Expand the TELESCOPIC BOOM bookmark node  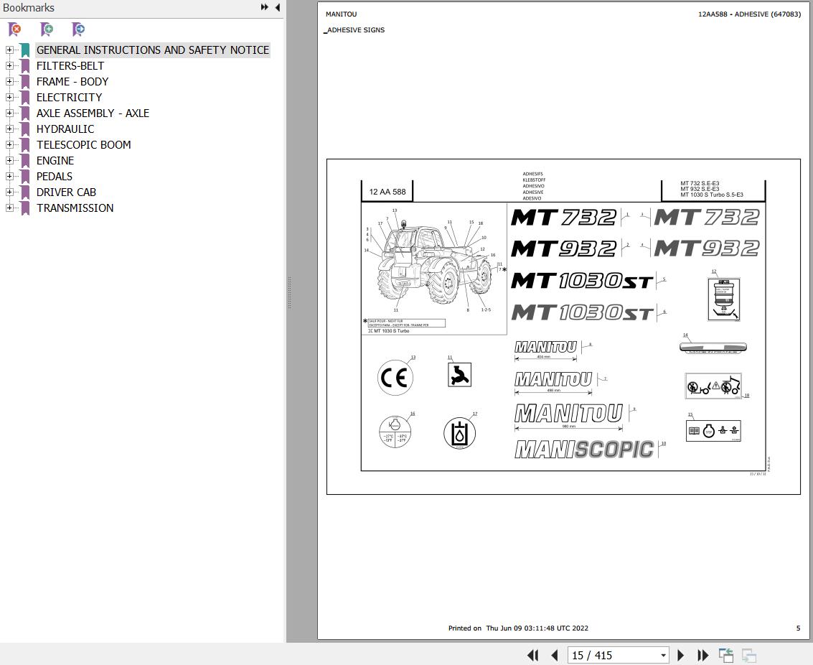[9, 145]
